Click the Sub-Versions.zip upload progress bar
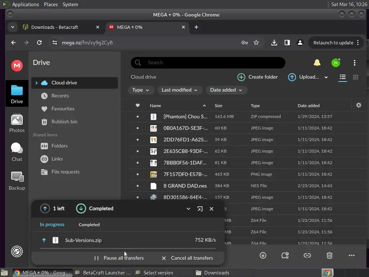 pyautogui.click(x=128, y=248)
